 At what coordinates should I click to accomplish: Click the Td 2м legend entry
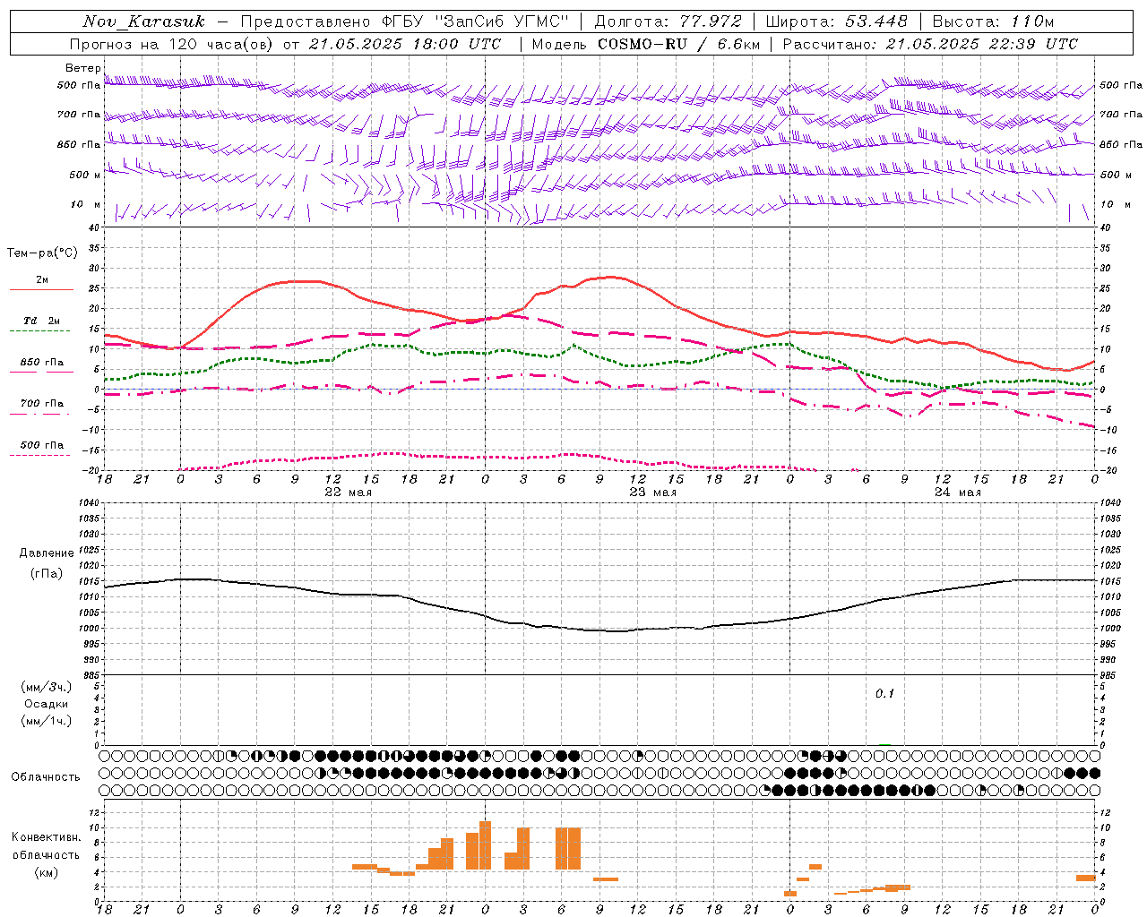click(41, 321)
